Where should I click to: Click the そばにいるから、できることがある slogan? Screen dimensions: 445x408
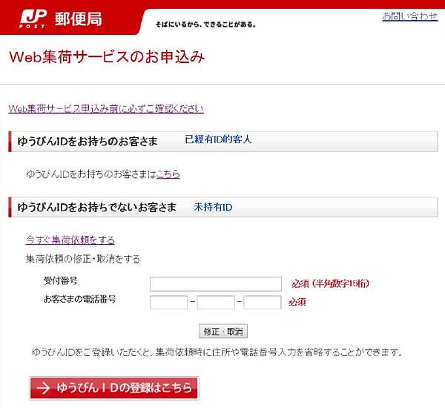pos(205,24)
